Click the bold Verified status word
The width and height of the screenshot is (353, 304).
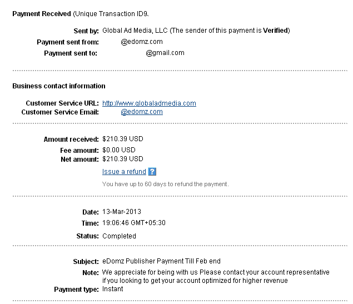(276, 31)
